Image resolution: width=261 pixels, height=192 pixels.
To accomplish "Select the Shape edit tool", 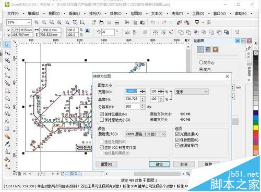I will coord(7,53).
